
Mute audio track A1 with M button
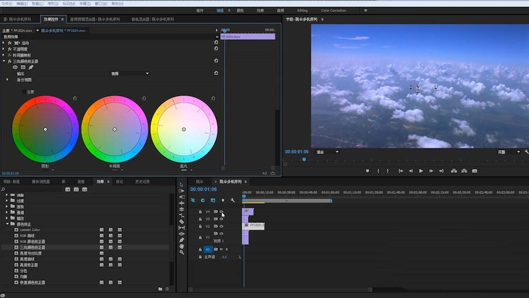[x=221, y=249]
